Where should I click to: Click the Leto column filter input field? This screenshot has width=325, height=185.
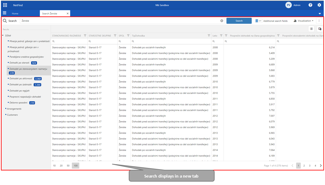[218, 41]
